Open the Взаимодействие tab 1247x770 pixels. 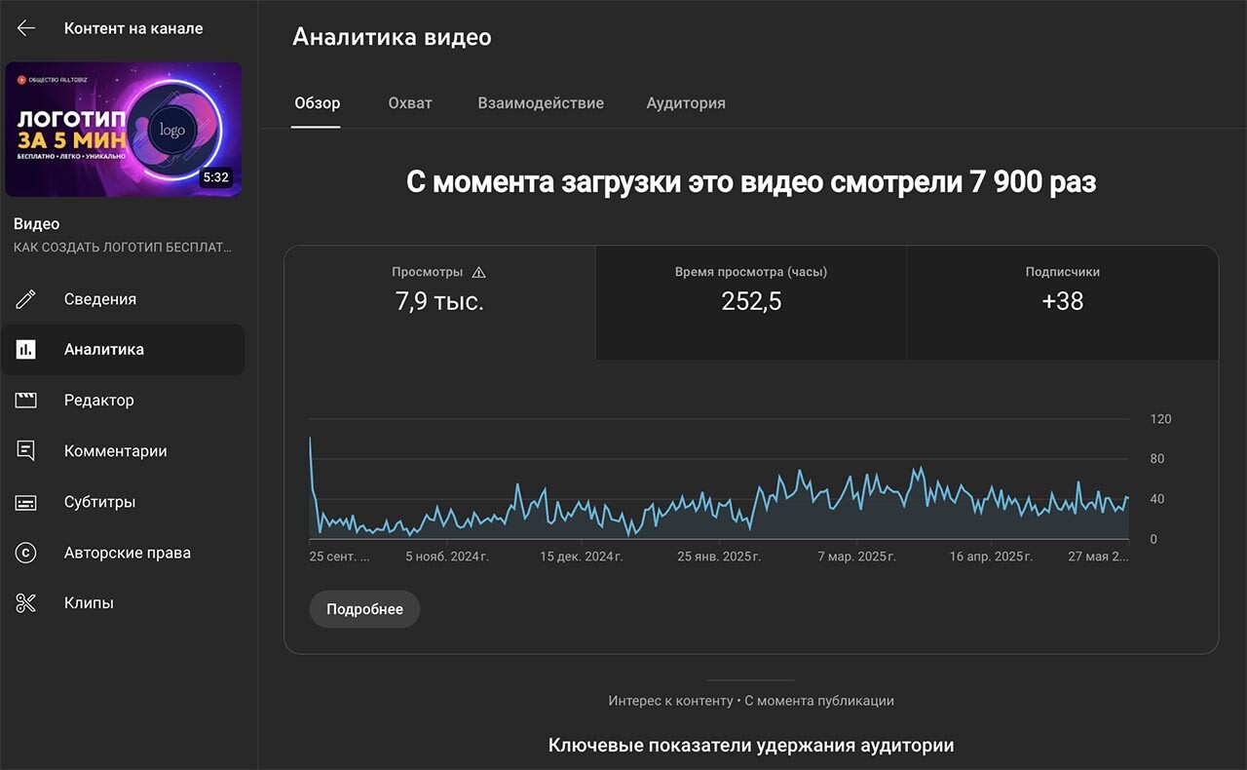coord(540,103)
